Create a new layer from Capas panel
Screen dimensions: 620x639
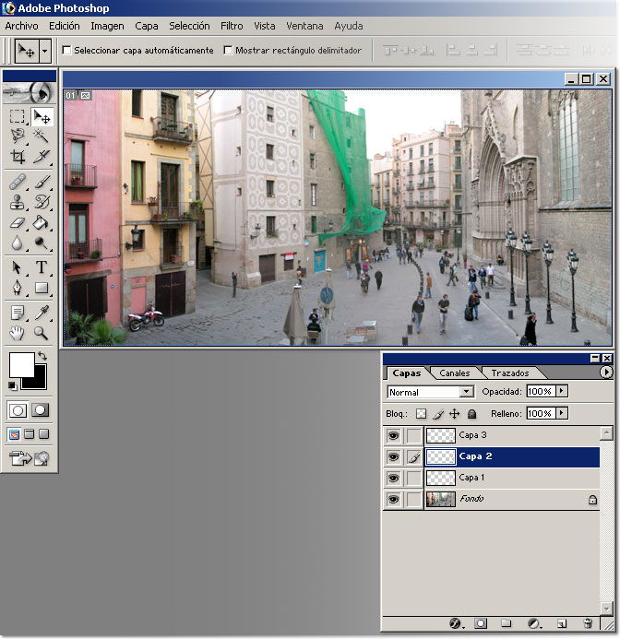[x=561, y=624]
